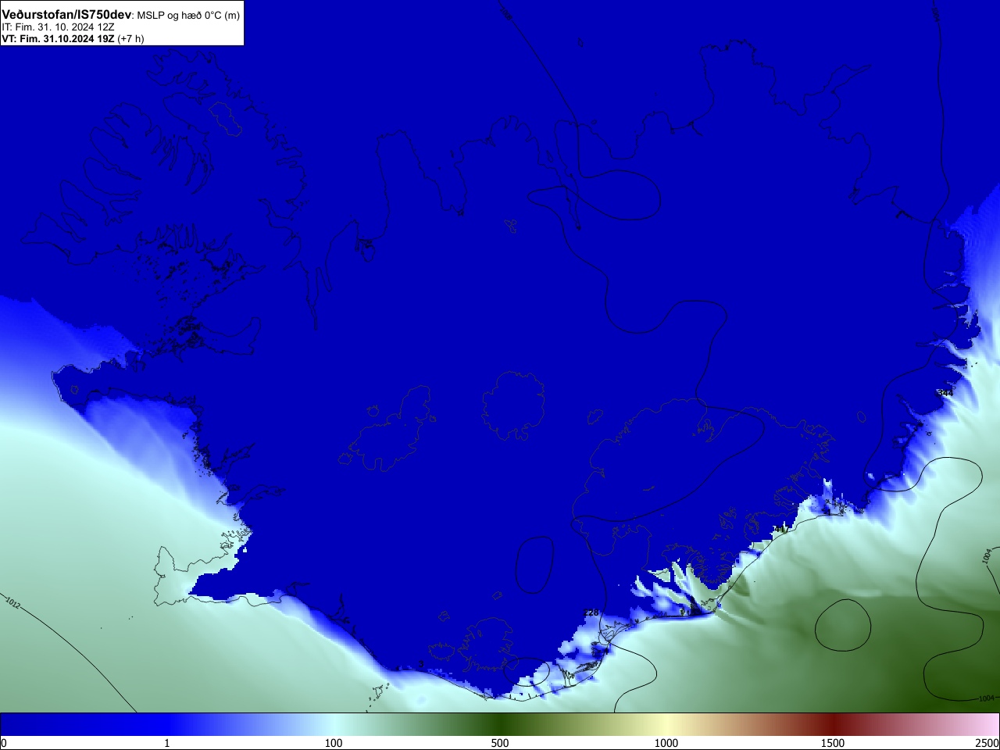The width and height of the screenshot is (1000, 750).
Task: Click the 'IT: Fim. 31. 10. 2024 12Z' line
Action: (x=58, y=27)
